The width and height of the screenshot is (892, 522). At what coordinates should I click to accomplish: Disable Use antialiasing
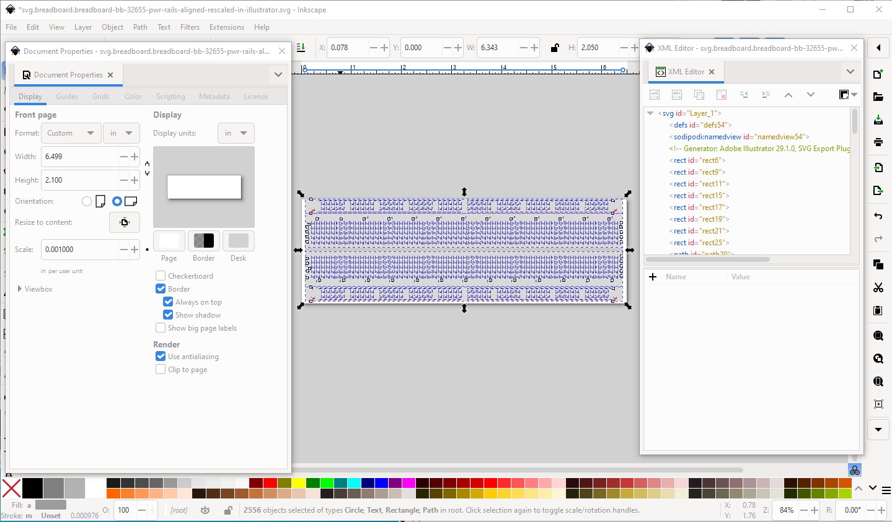tap(161, 356)
